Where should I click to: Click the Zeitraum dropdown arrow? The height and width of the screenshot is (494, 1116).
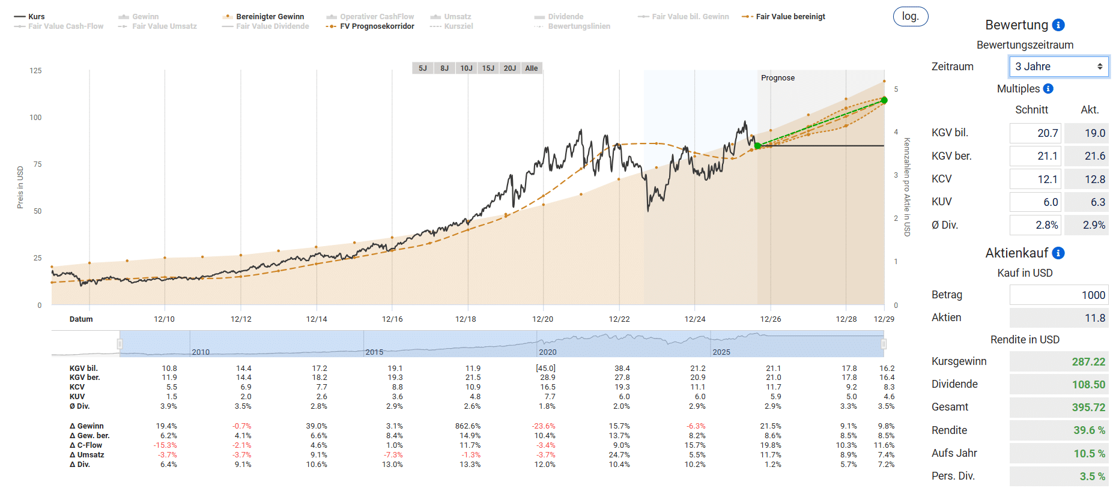pyautogui.click(x=1100, y=67)
